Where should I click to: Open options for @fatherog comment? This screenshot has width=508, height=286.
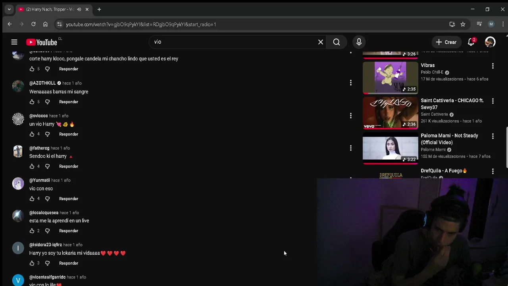click(x=350, y=148)
